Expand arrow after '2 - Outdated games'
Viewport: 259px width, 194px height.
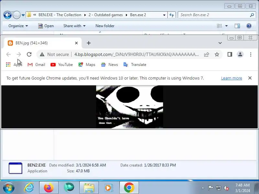pyautogui.click(x=127, y=15)
